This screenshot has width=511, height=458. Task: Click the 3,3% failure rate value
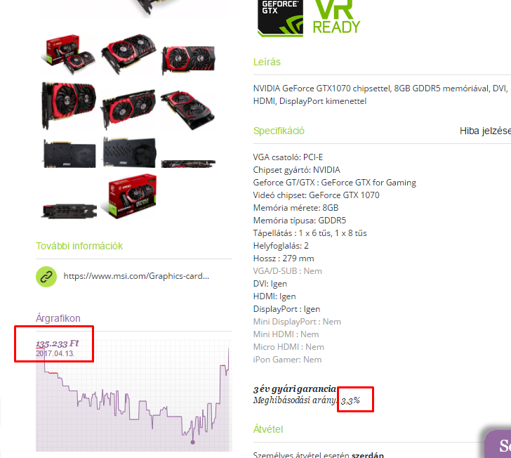(x=350, y=400)
